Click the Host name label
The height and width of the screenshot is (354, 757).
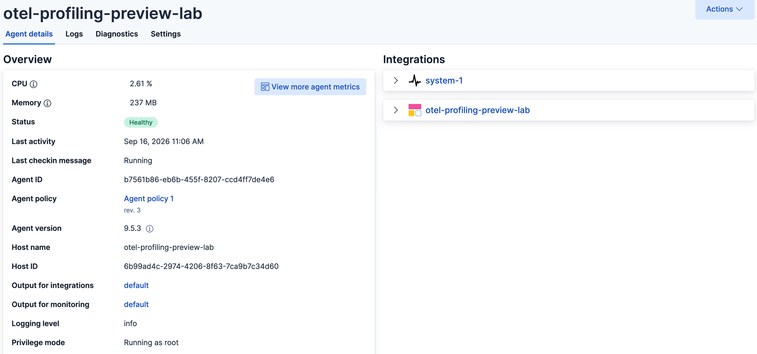[x=31, y=247]
